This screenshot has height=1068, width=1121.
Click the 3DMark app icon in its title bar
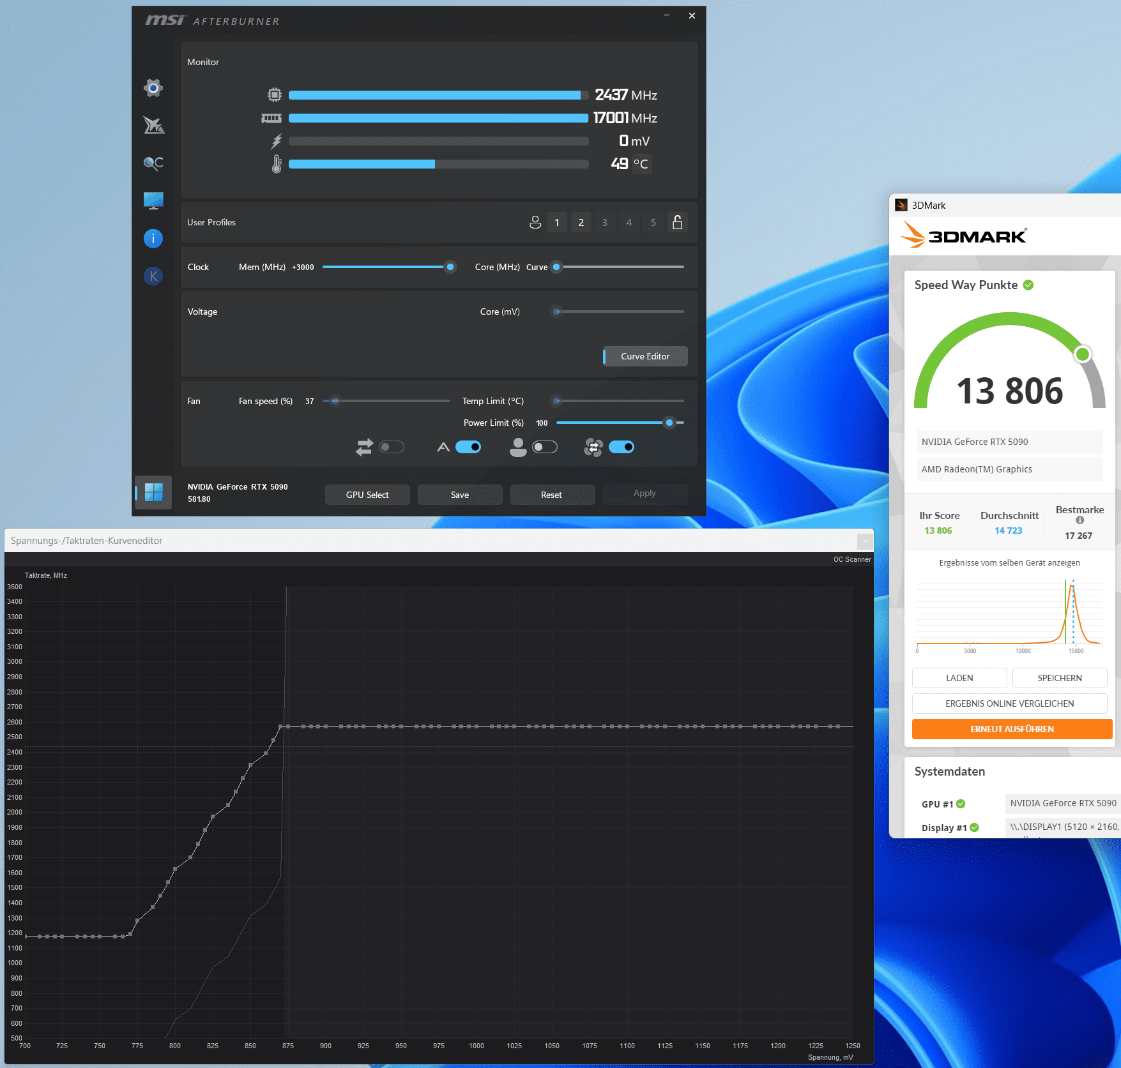(901, 205)
